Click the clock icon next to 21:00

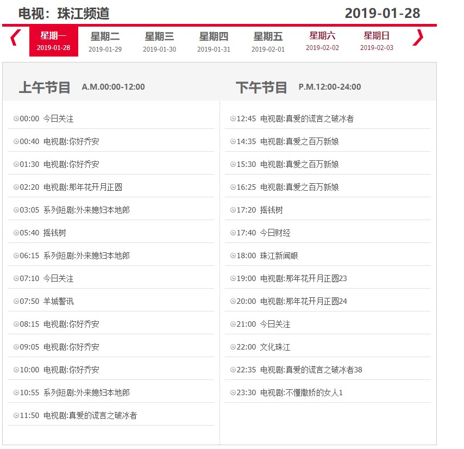pos(233,324)
